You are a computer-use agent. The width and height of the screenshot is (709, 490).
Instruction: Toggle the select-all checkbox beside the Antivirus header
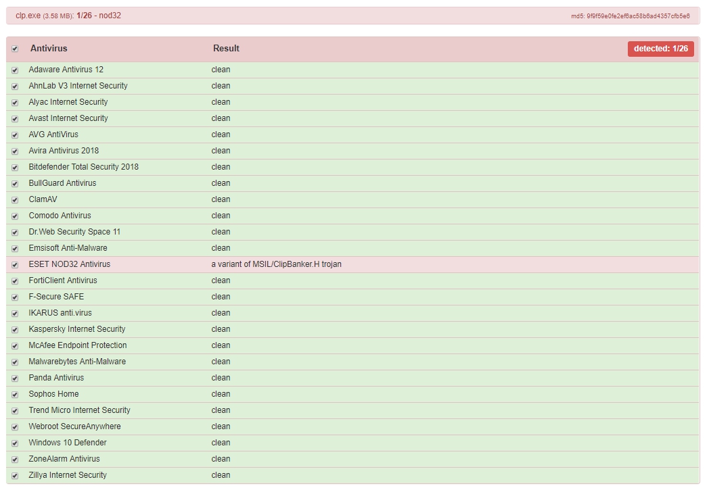(x=15, y=49)
